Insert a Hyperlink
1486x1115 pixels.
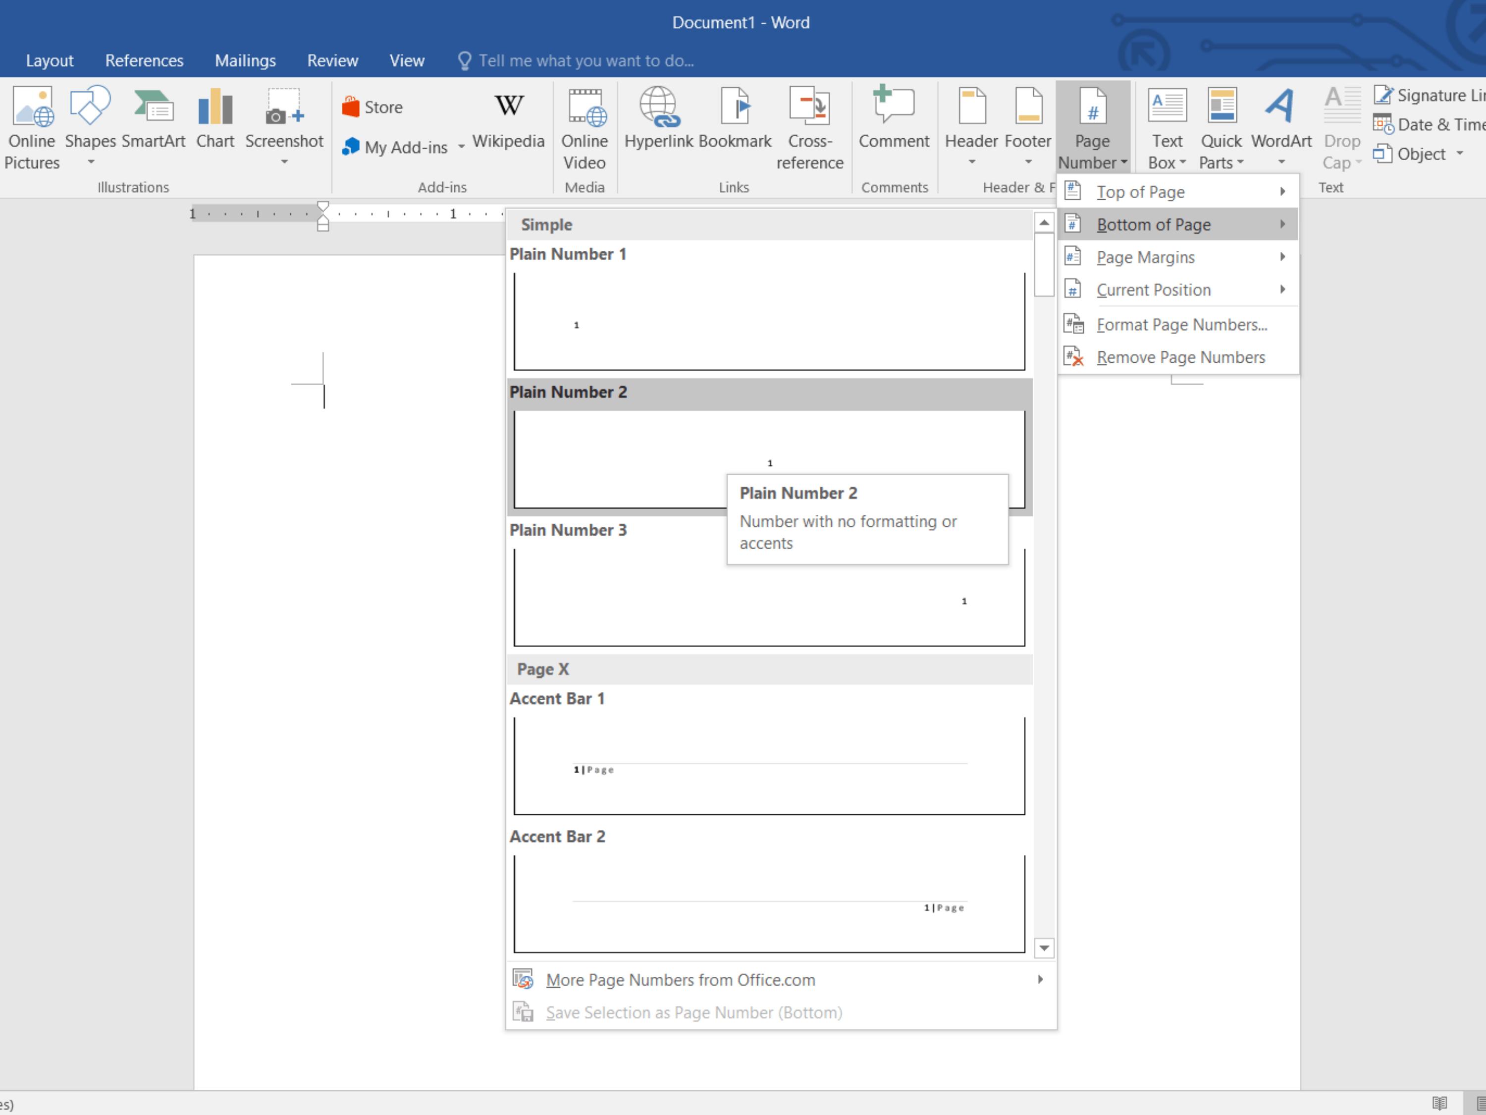pyautogui.click(x=659, y=117)
